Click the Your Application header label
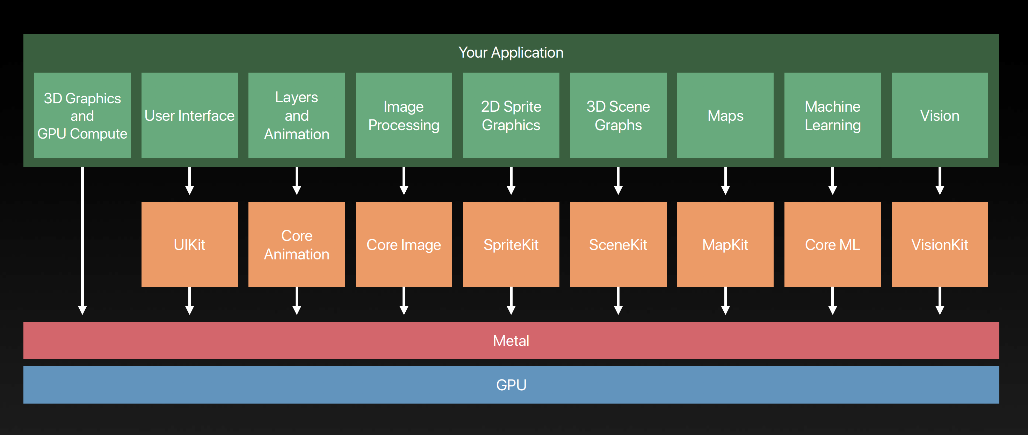This screenshot has height=435, width=1028. pos(511,53)
